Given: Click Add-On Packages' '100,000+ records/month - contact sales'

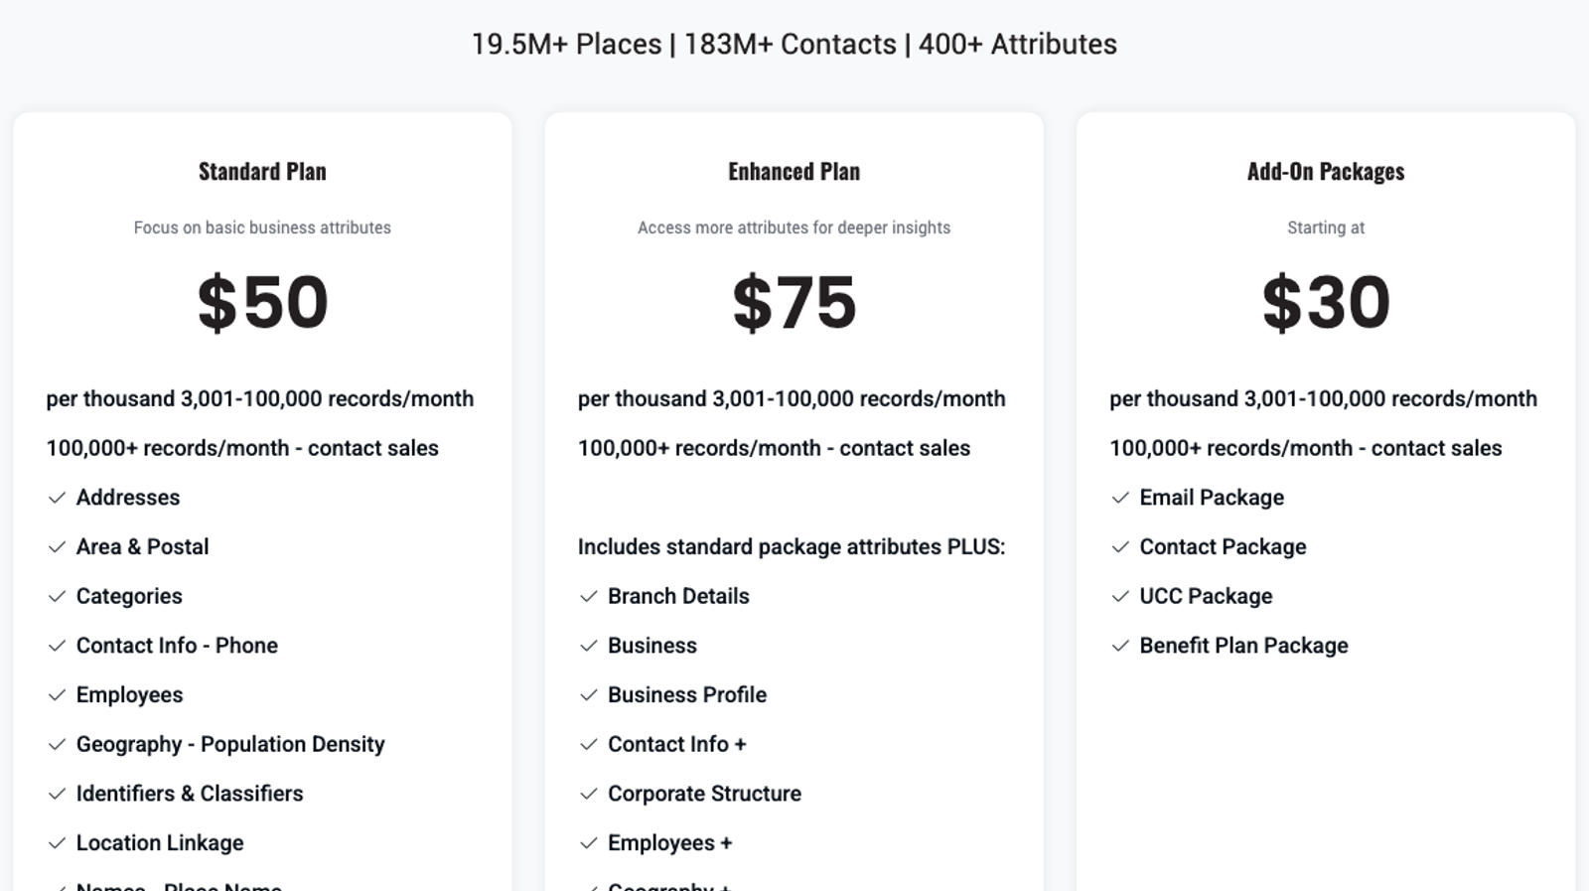Looking at the screenshot, I should pos(1306,448).
